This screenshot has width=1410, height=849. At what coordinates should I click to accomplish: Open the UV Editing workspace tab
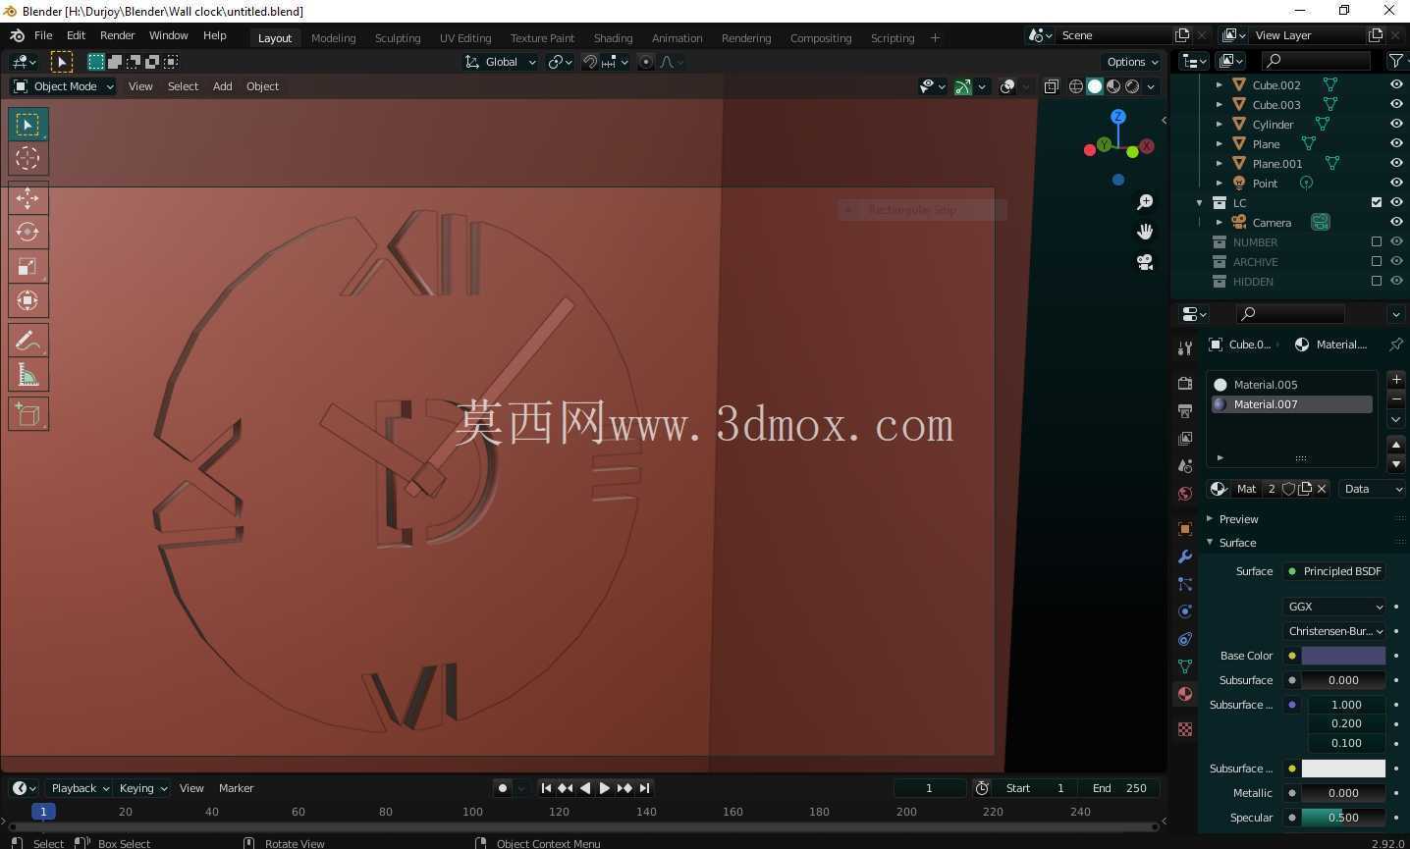tap(465, 38)
